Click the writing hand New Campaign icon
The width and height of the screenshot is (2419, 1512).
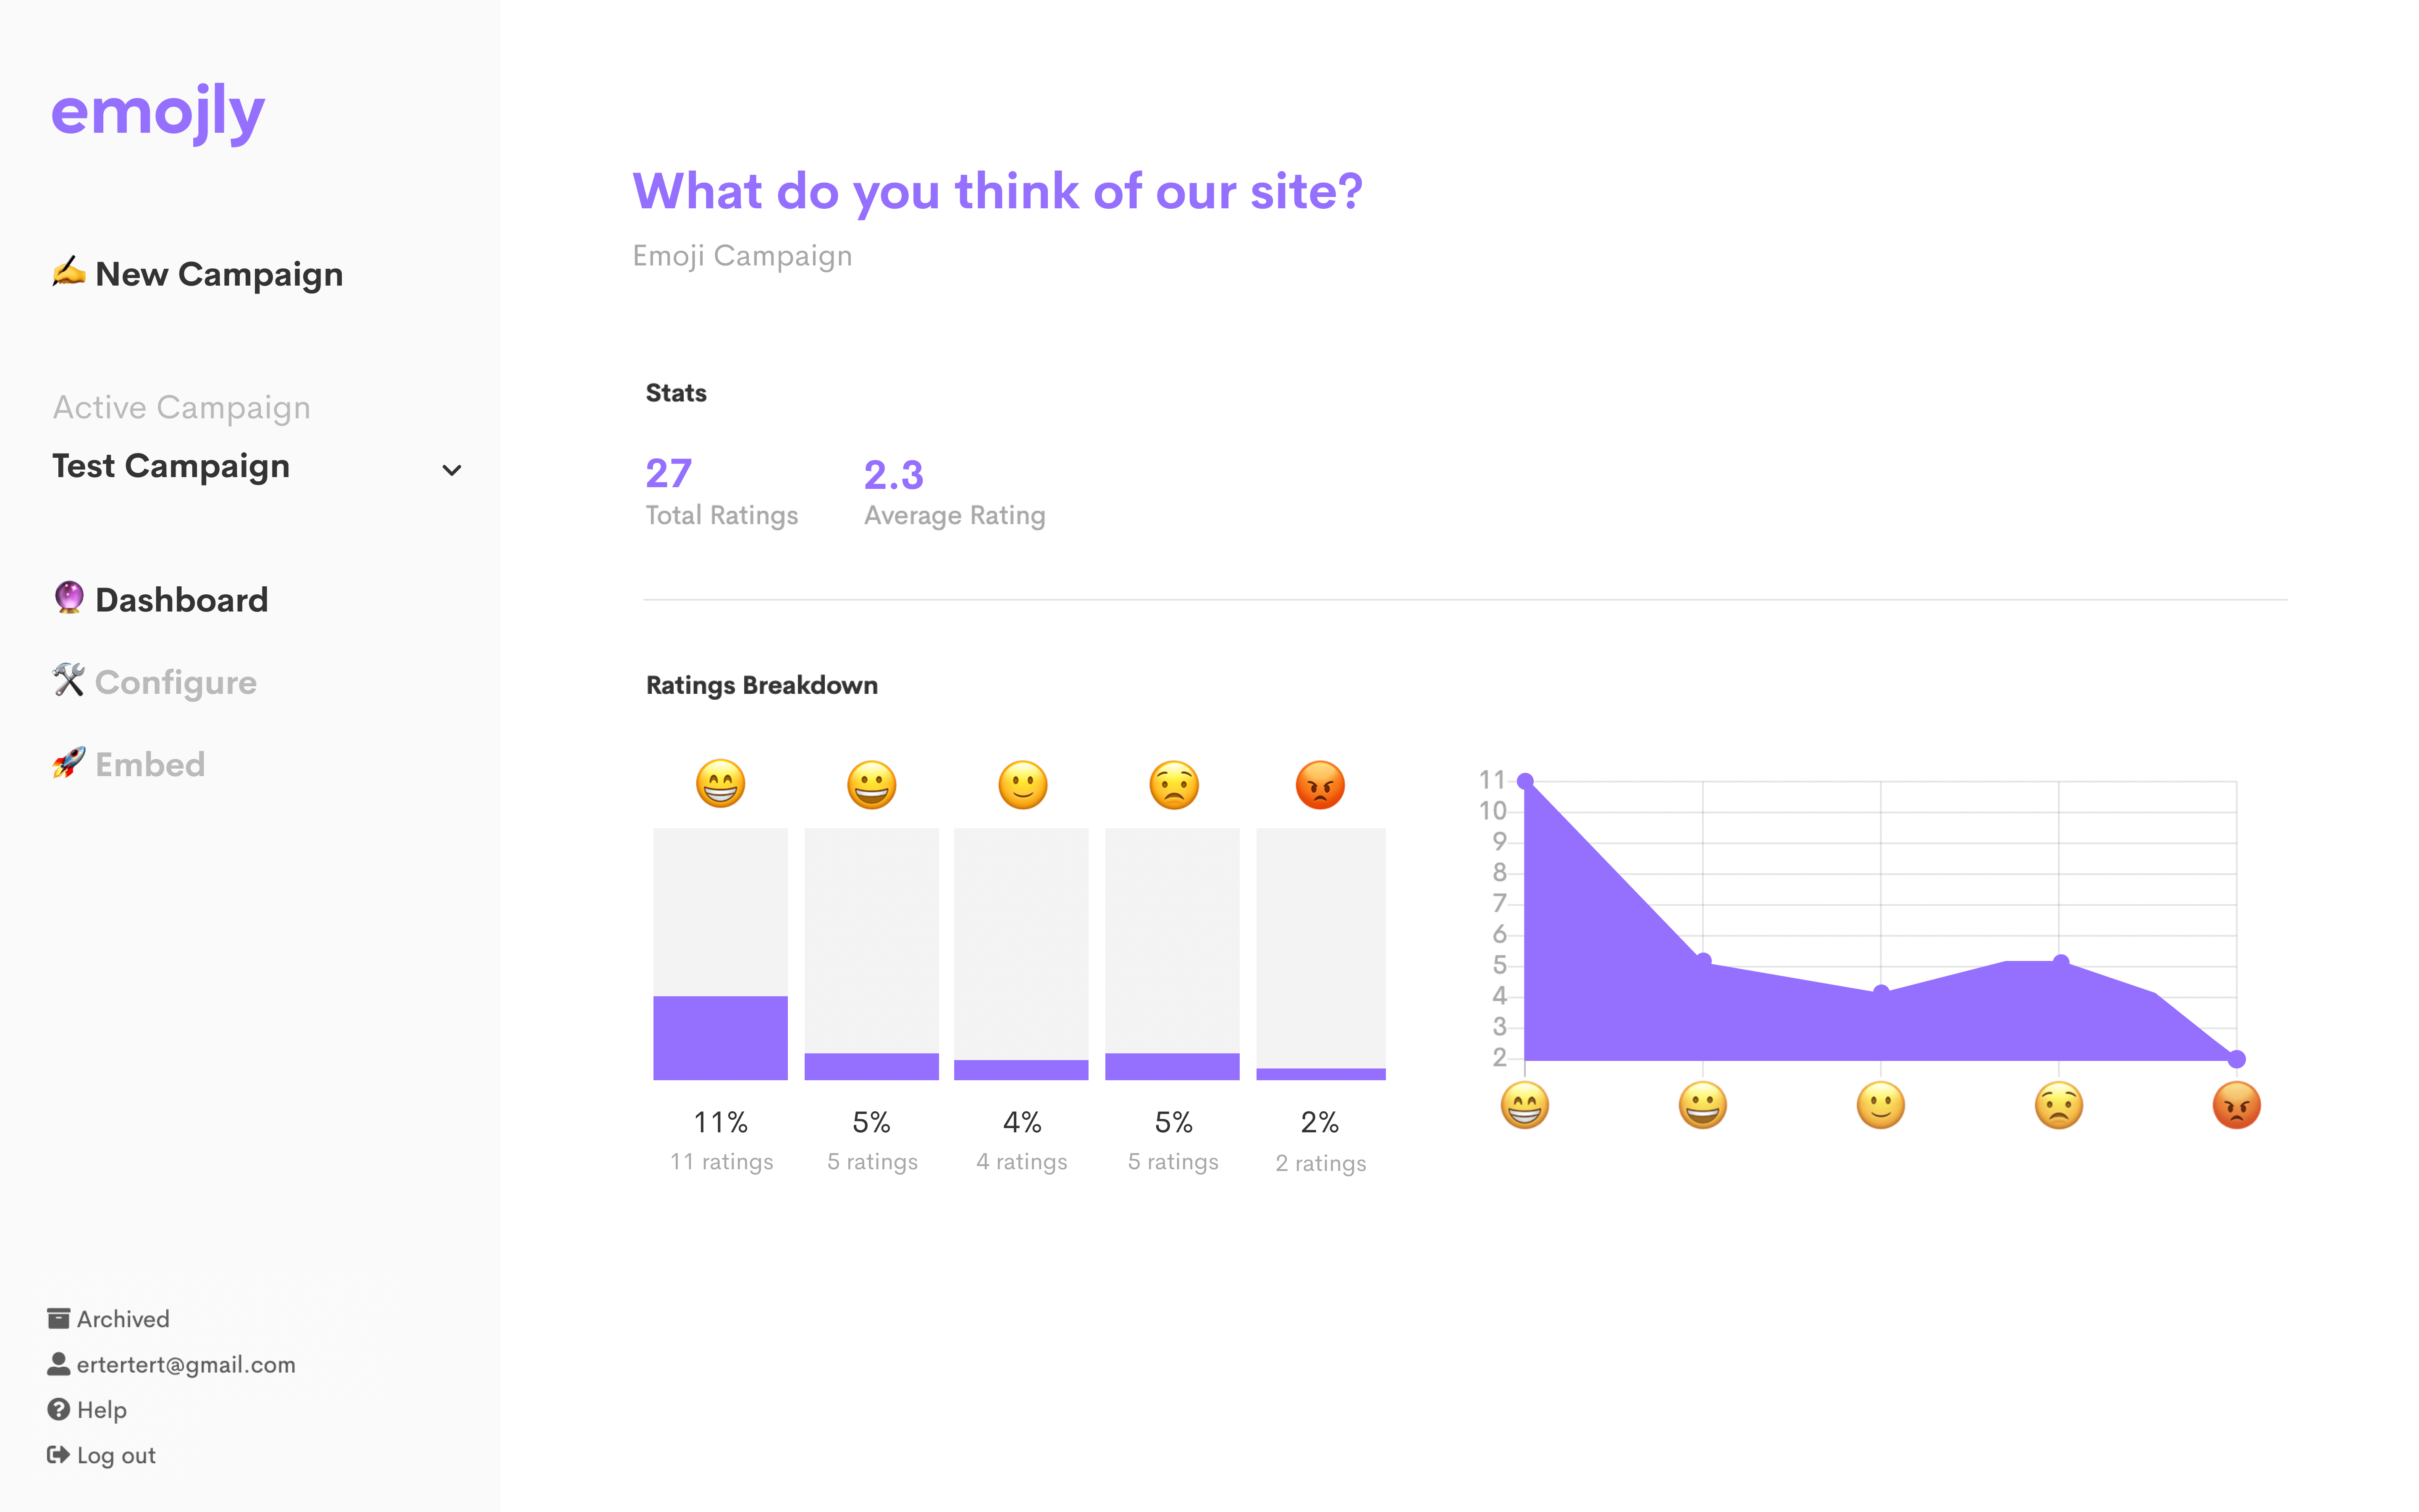coord(68,272)
